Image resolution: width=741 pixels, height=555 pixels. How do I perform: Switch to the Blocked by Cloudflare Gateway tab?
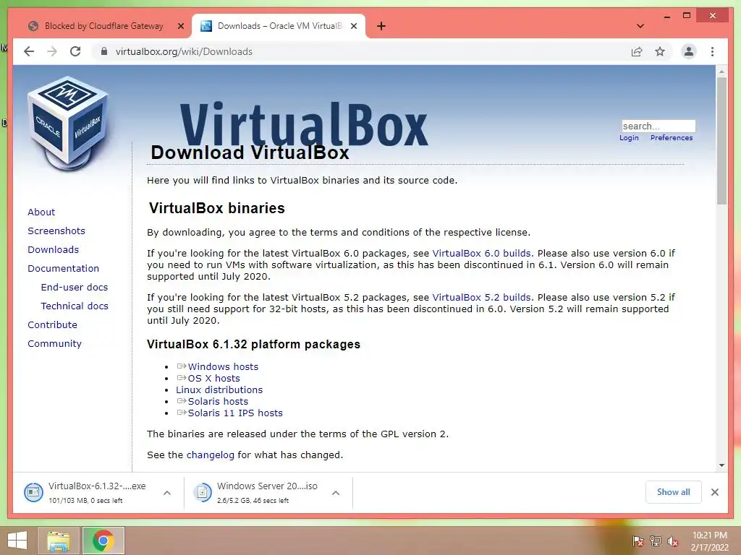pyautogui.click(x=103, y=26)
